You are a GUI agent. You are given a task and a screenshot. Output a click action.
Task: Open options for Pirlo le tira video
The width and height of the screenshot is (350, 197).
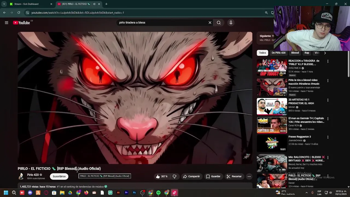pyautogui.click(x=328, y=81)
